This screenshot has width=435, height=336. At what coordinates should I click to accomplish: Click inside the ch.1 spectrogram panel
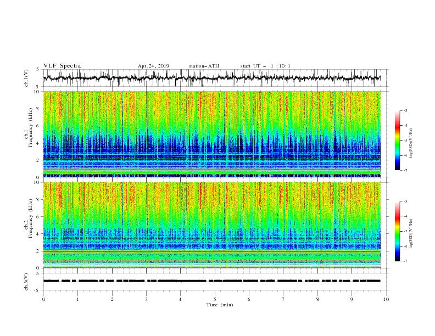212,134
